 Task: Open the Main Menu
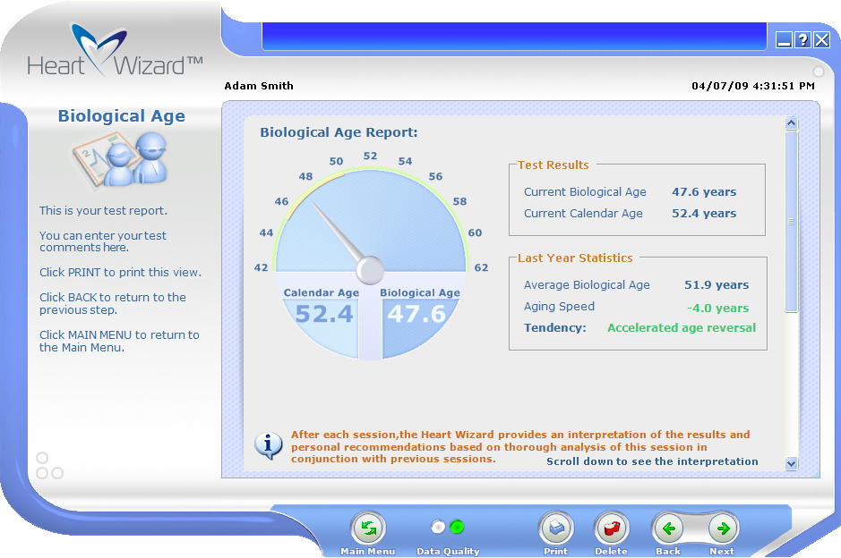click(368, 528)
